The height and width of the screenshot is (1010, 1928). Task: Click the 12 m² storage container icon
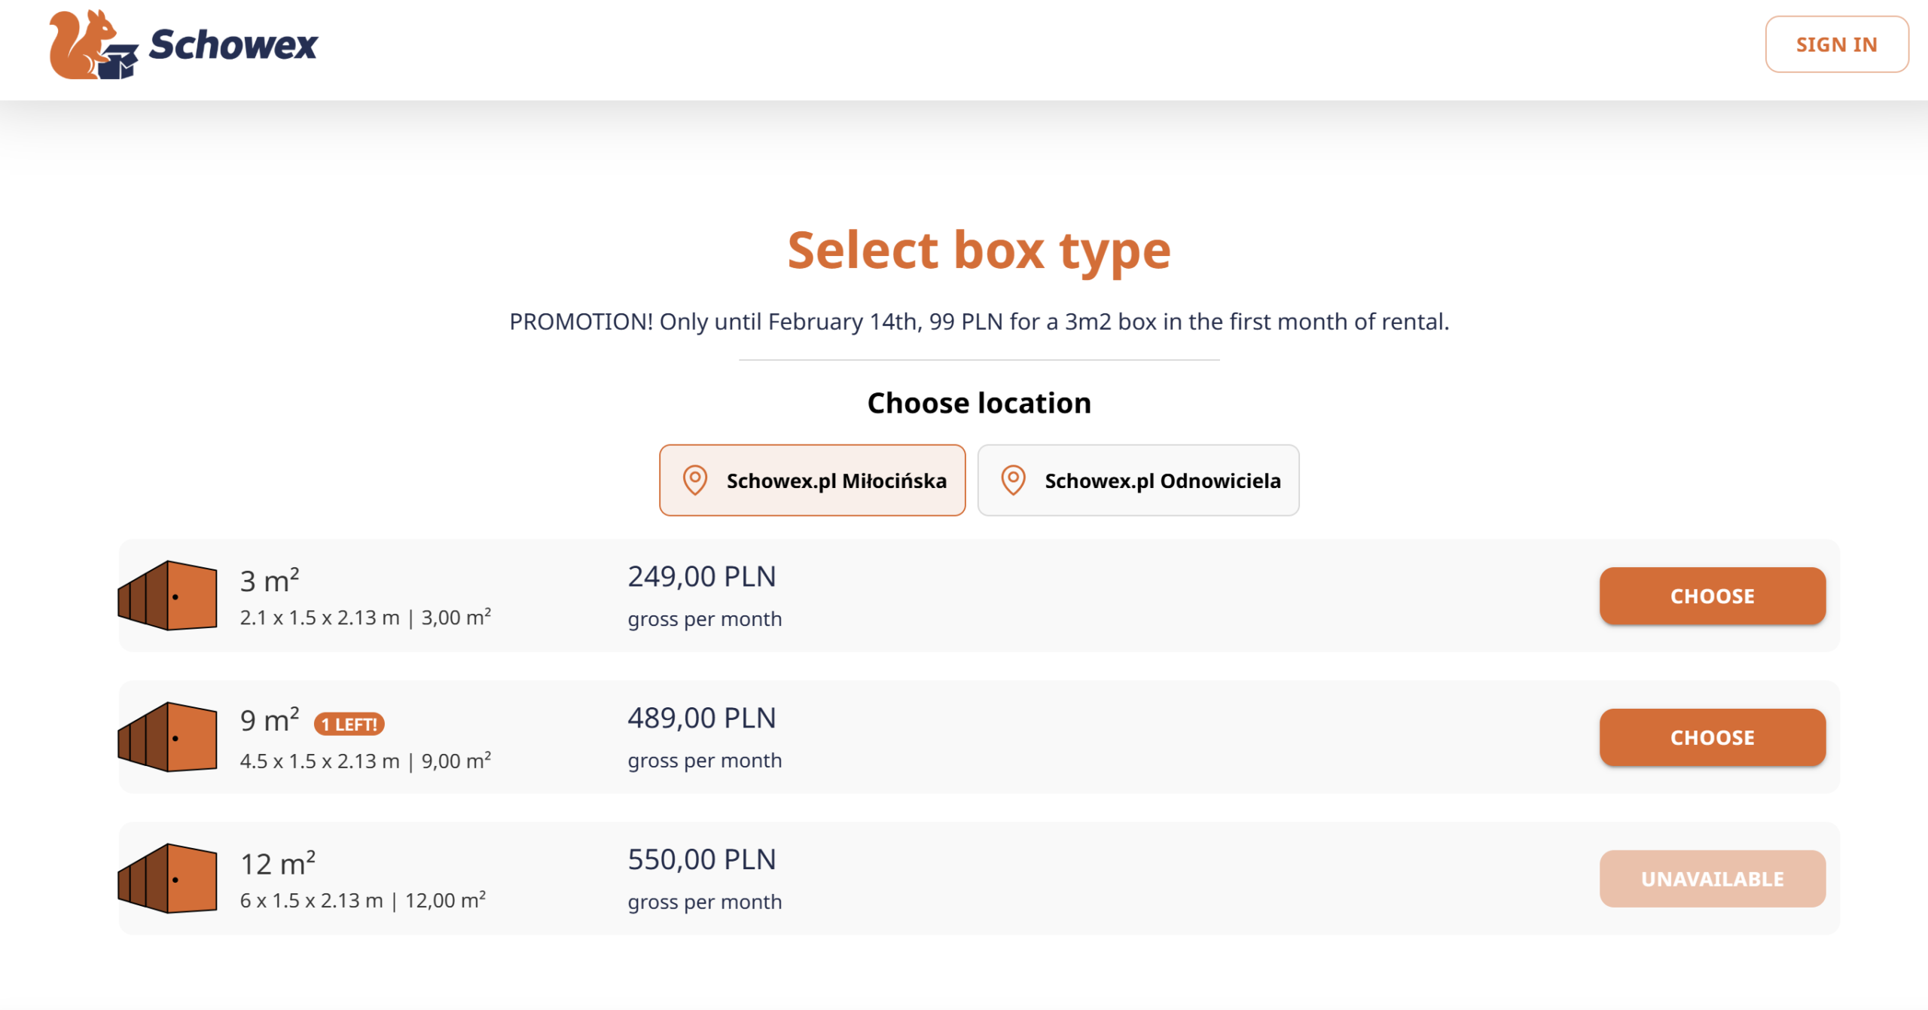pyautogui.click(x=168, y=878)
